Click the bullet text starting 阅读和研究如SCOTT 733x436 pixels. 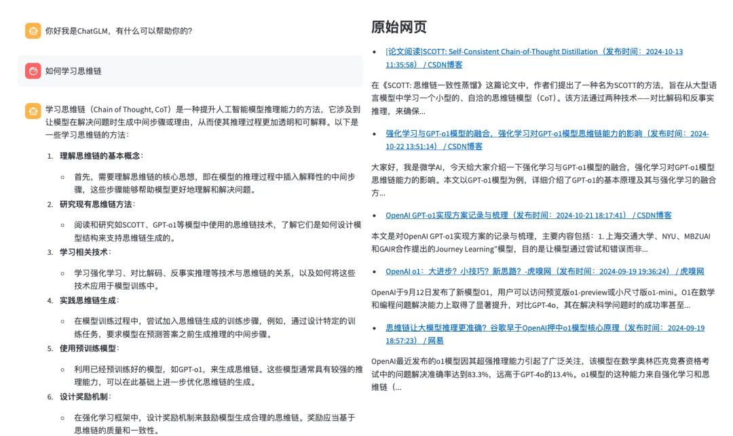218,231
